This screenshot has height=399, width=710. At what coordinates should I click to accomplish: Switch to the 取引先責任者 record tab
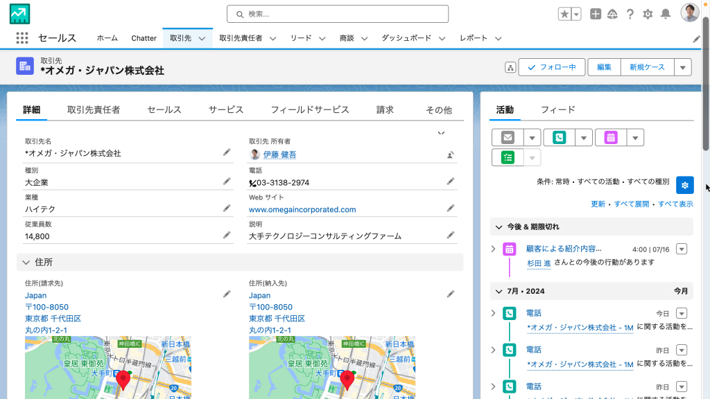(94, 109)
